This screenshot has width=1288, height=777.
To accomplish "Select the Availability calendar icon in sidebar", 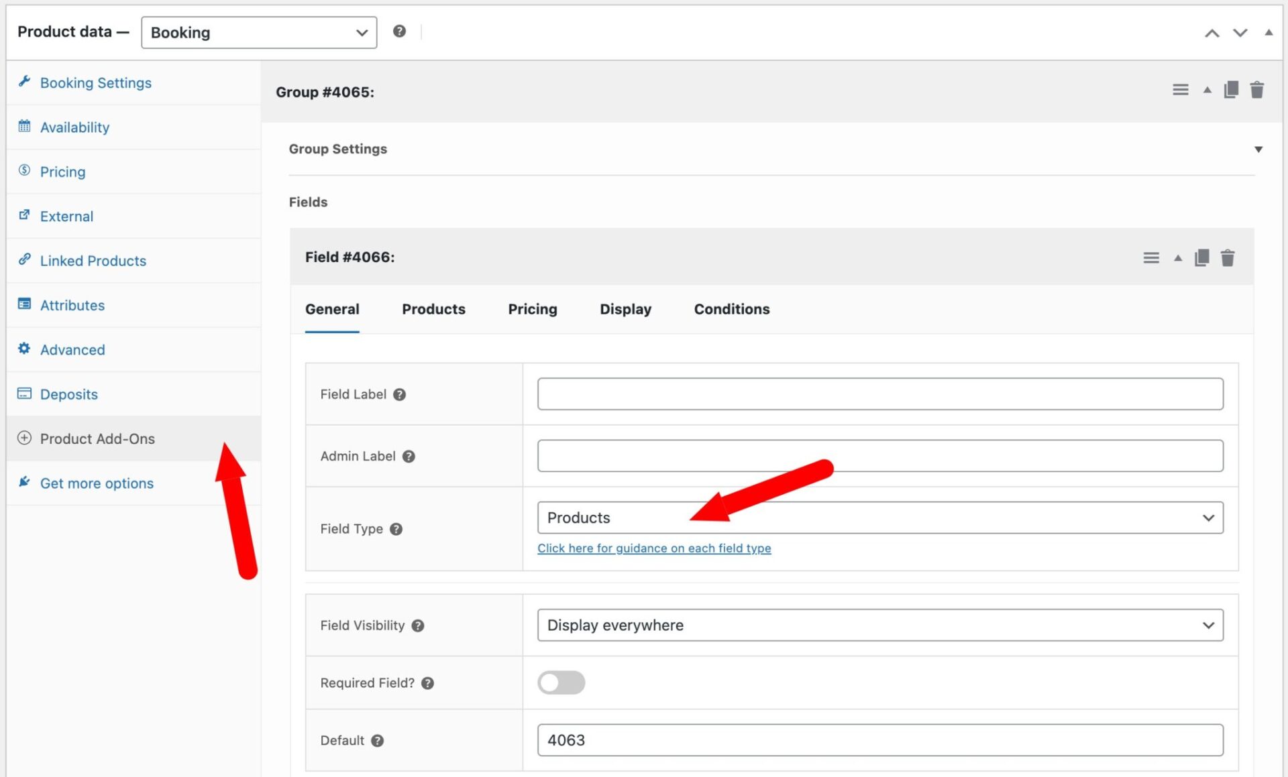I will click(x=24, y=127).
